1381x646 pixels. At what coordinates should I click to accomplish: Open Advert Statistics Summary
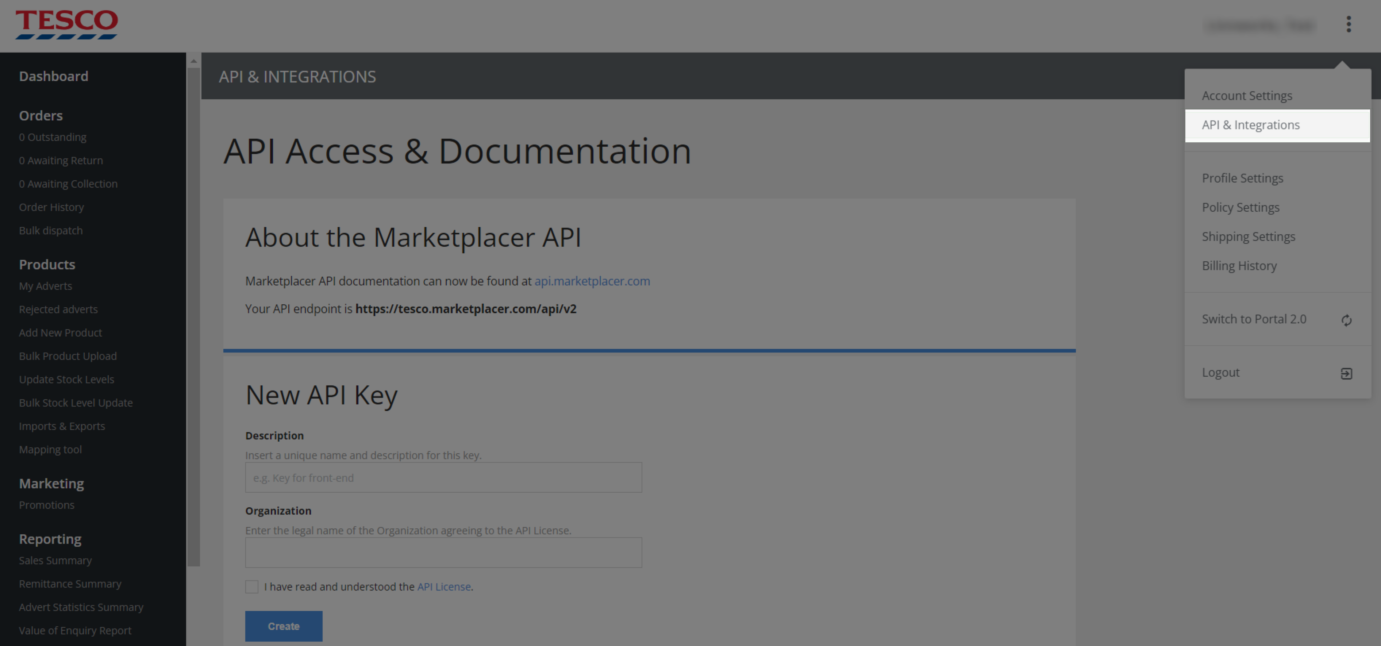[81, 607]
